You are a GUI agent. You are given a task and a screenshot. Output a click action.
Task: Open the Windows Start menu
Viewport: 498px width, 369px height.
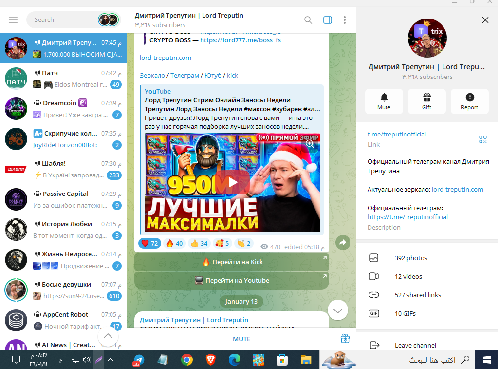(487, 360)
